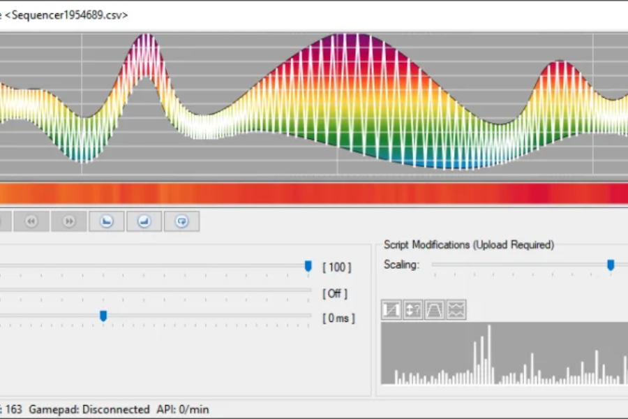Click the "[ 0 ms ]" value text
Image resolution: width=628 pixels, height=419 pixels.
click(338, 318)
